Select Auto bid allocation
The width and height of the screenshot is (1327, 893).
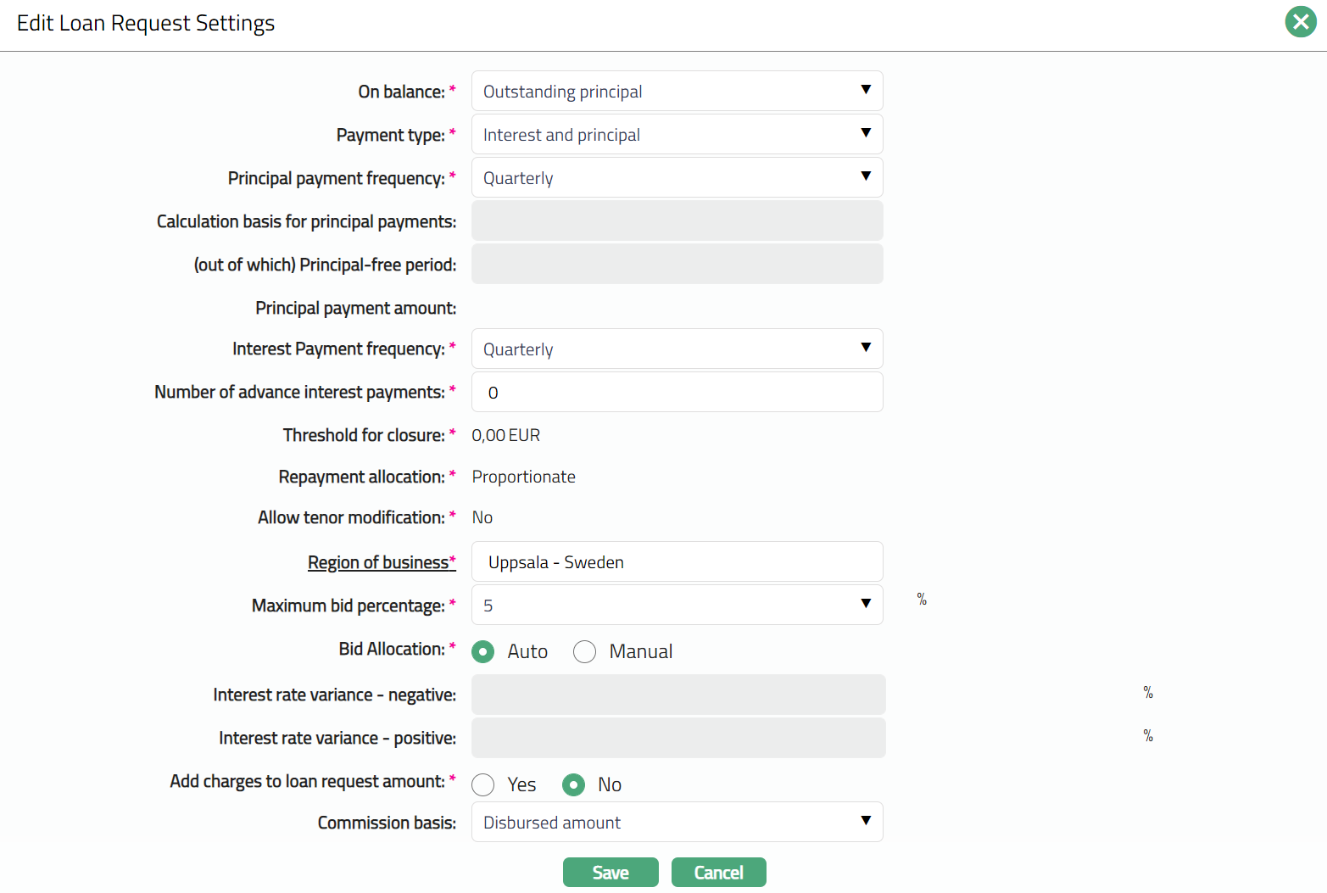click(x=483, y=651)
